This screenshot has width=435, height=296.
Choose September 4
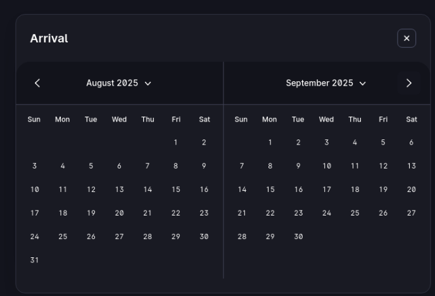coord(355,143)
